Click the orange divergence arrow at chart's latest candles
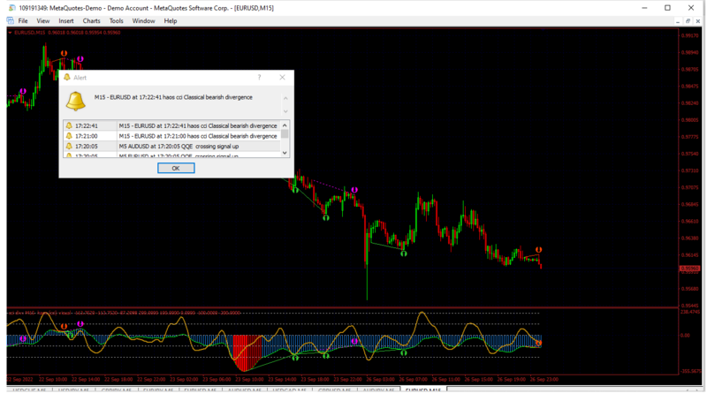 point(538,250)
